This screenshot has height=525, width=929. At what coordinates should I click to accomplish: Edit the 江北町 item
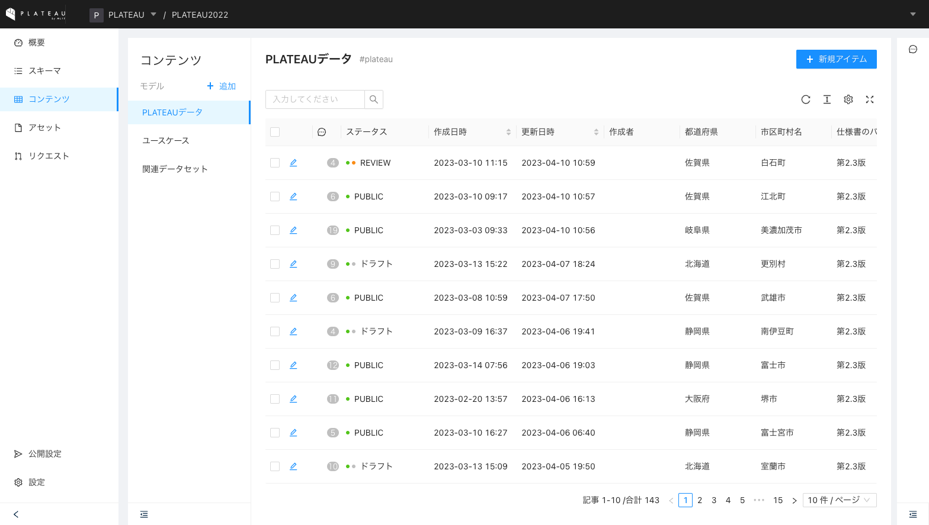pyautogui.click(x=293, y=197)
